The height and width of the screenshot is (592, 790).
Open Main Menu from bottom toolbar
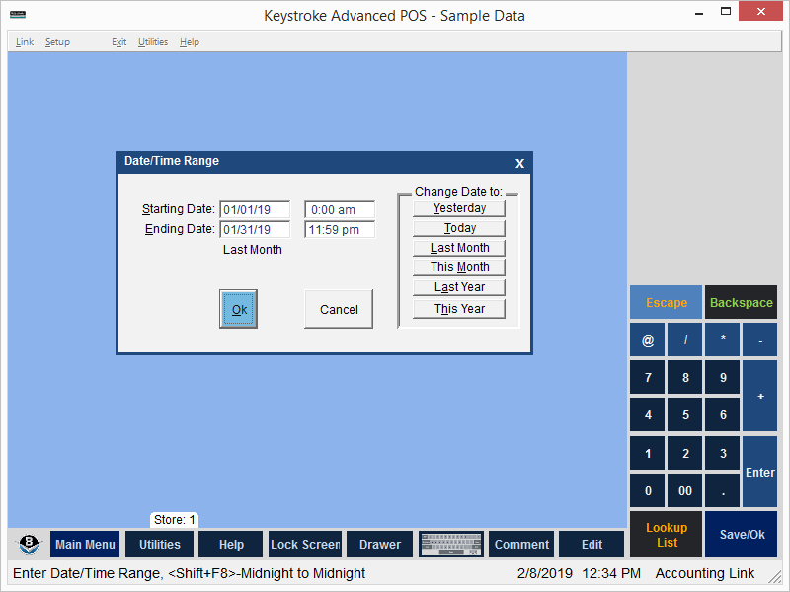[x=85, y=545]
